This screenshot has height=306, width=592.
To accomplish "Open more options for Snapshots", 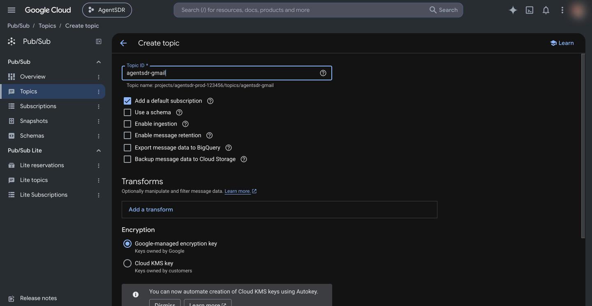I will [x=99, y=121].
